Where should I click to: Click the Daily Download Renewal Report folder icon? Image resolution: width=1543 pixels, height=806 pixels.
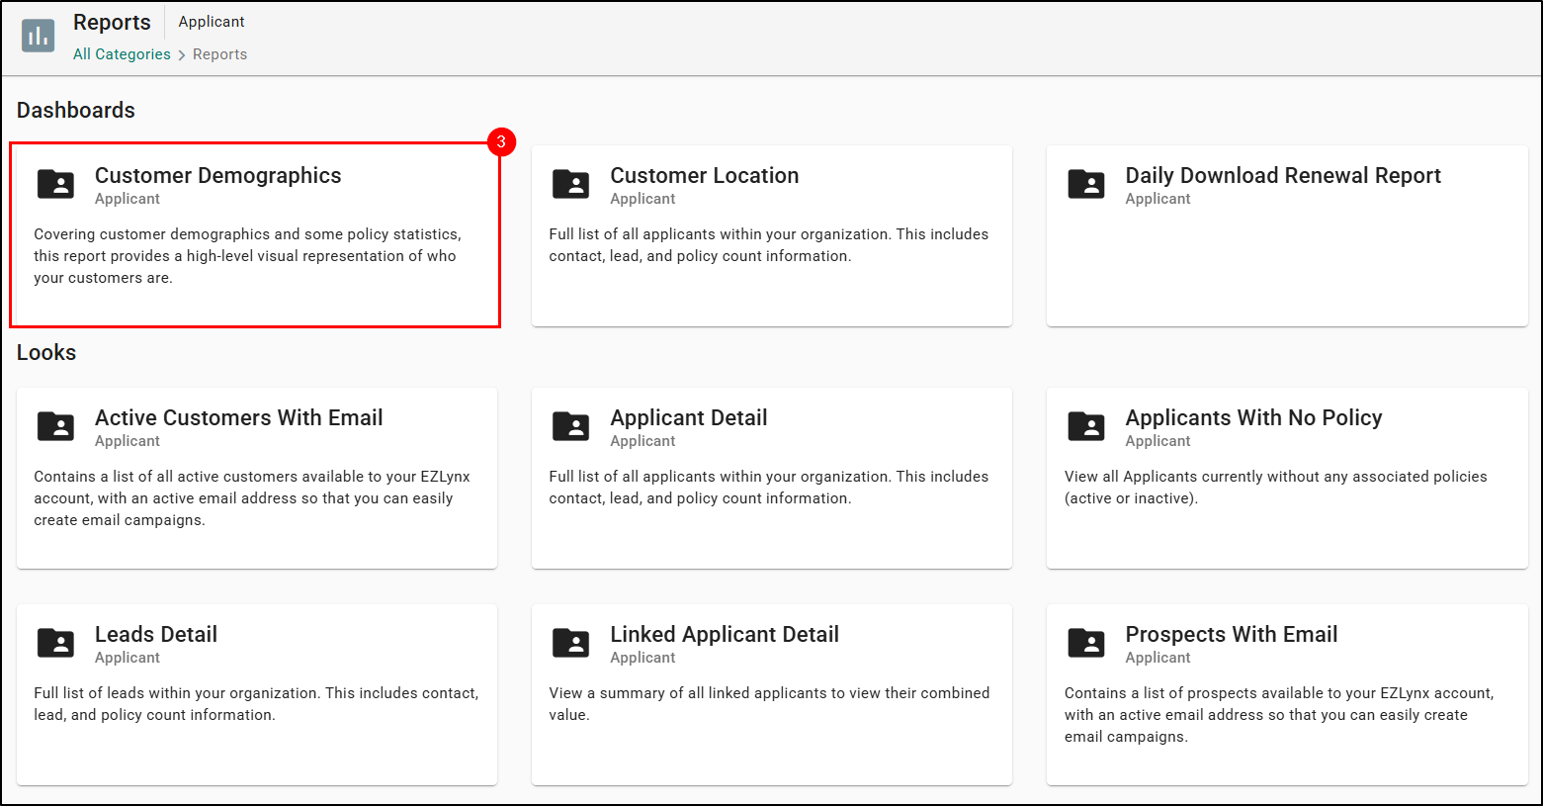(1086, 184)
